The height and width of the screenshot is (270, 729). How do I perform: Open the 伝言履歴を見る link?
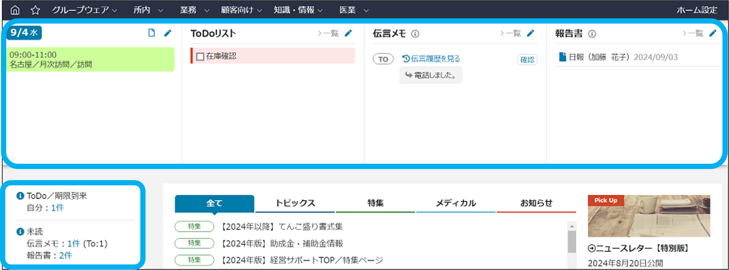coord(431,59)
